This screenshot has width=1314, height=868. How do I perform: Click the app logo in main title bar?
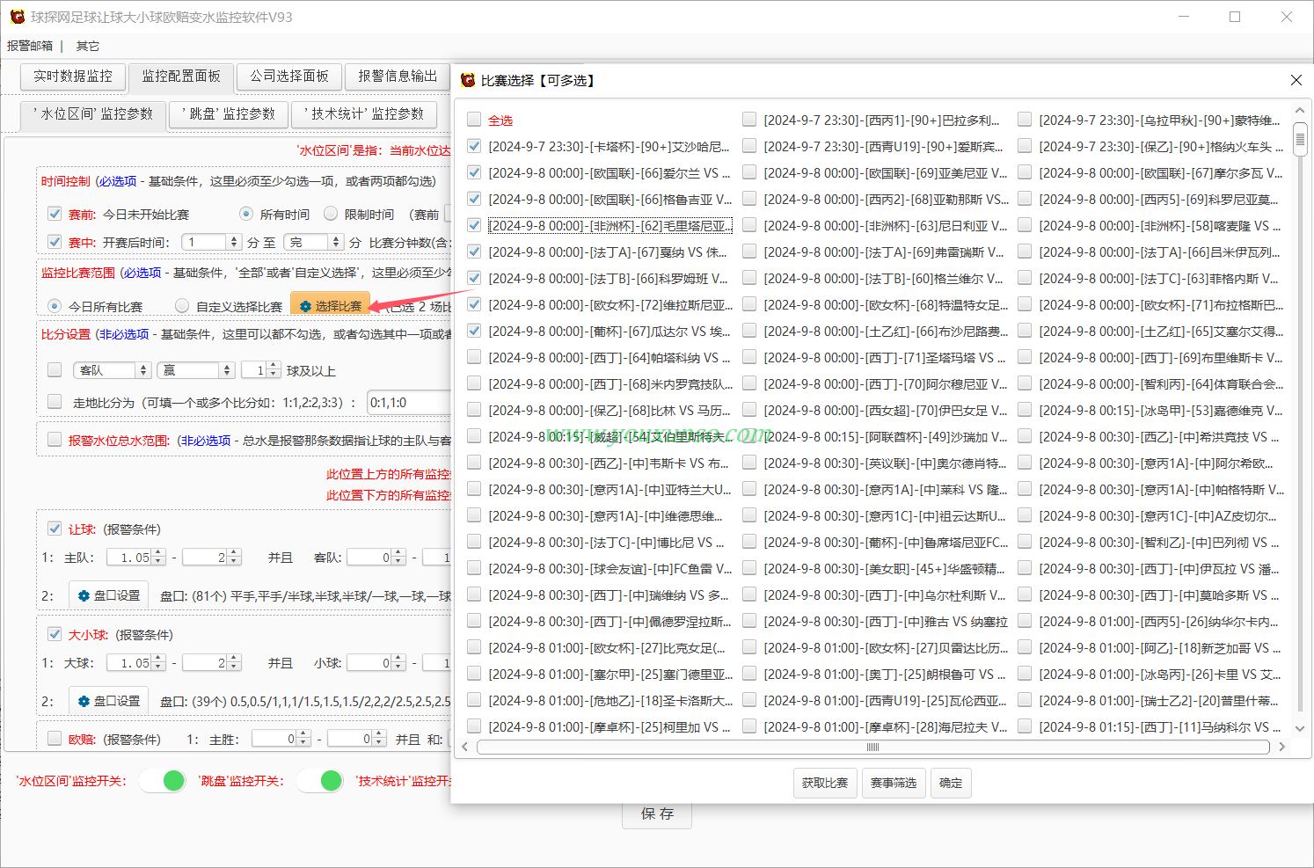click(17, 17)
